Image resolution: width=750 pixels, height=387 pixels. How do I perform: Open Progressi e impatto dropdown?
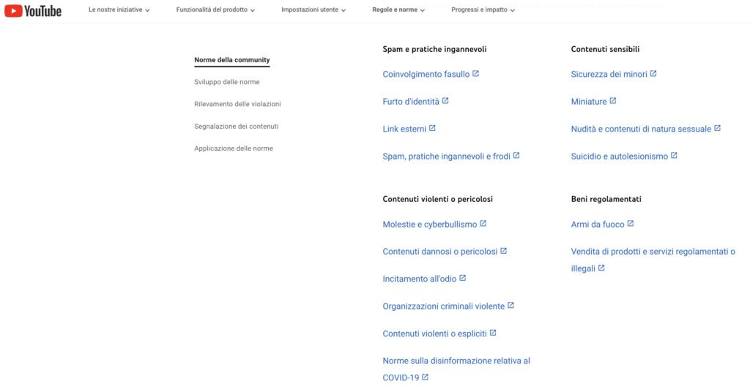[x=483, y=10]
